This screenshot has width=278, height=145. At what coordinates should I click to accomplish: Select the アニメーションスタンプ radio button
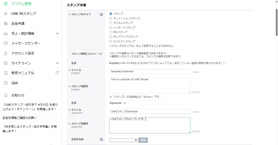[x=111, y=18]
